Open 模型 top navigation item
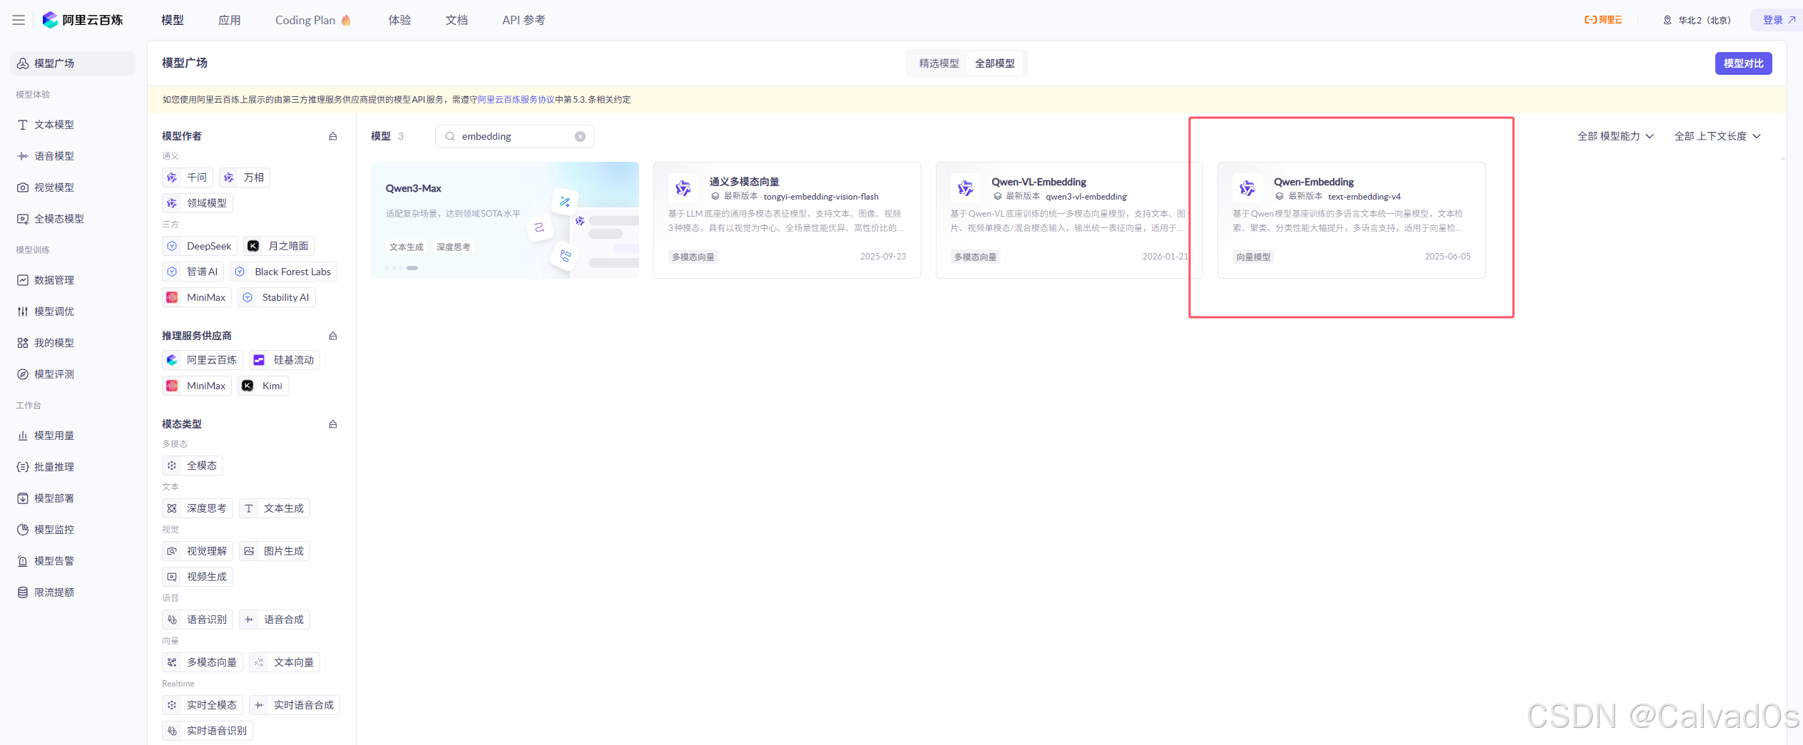 coord(173,20)
